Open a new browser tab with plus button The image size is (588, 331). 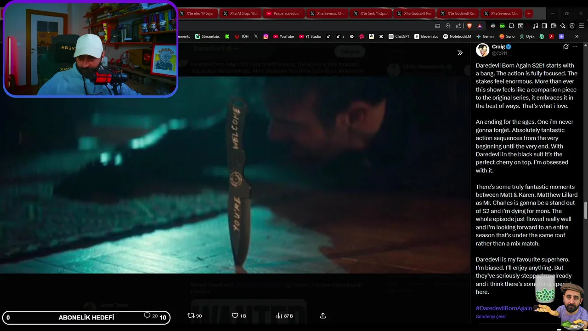coord(529,13)
